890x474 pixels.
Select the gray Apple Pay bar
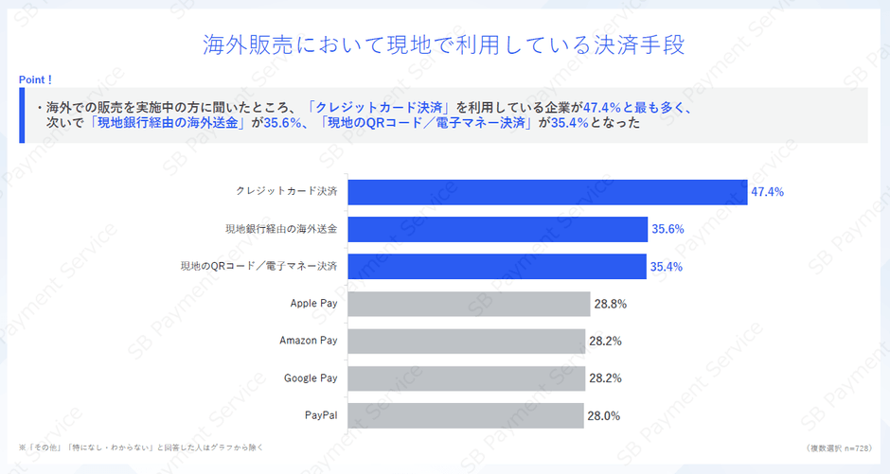(470, 304)
